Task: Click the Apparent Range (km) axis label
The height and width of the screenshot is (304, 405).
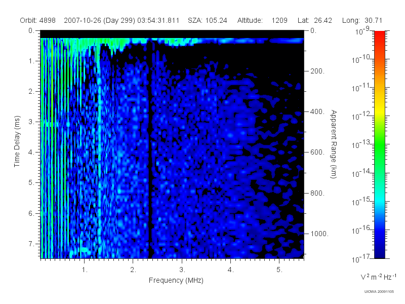Action: (334, 144)
